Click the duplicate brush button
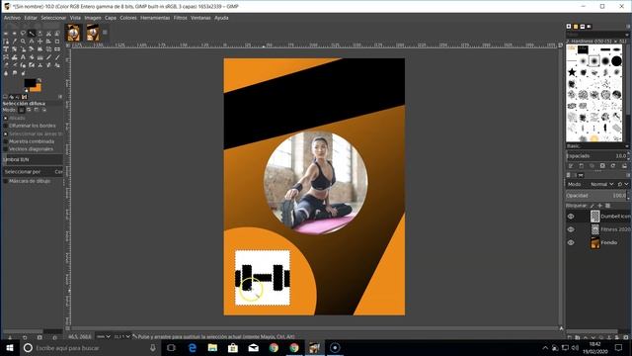 click(x=592, y=166)
